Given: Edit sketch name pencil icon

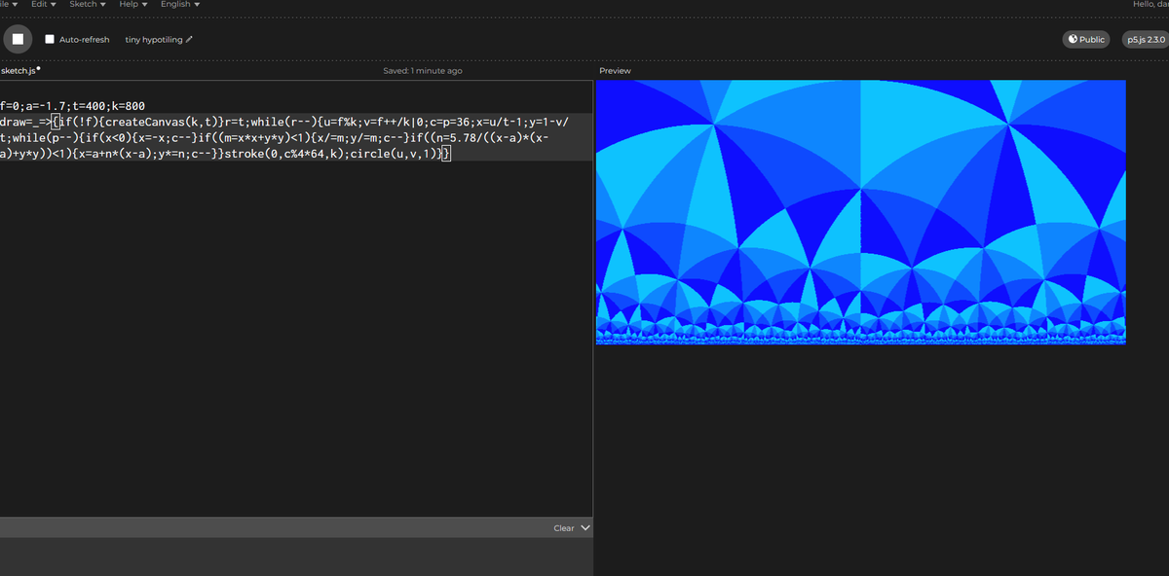Looking at the screenshot, I should click(x=189, y=40).
